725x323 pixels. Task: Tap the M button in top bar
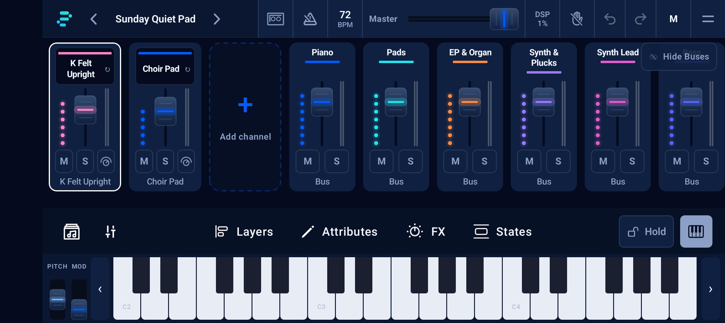click(x=673, y=19)
